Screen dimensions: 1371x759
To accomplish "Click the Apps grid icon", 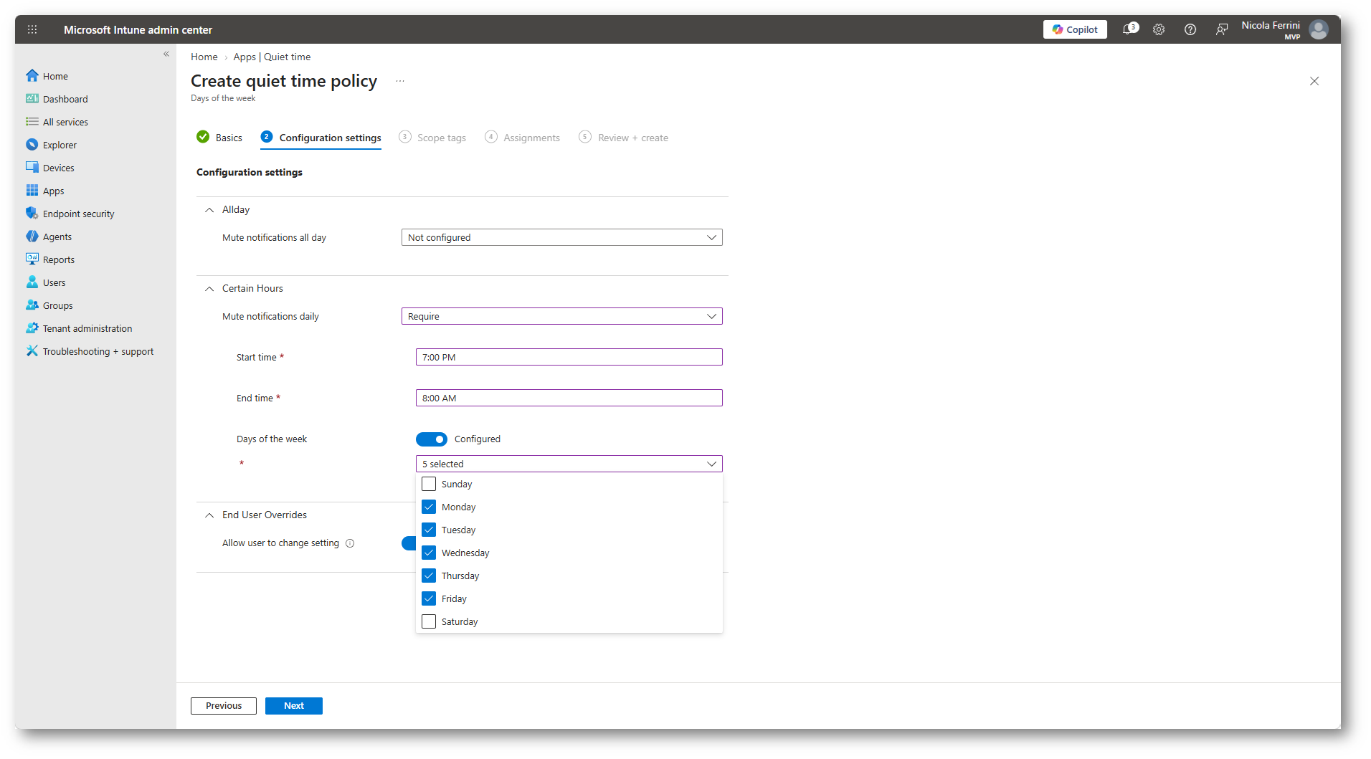I will (x=32, y=190).
